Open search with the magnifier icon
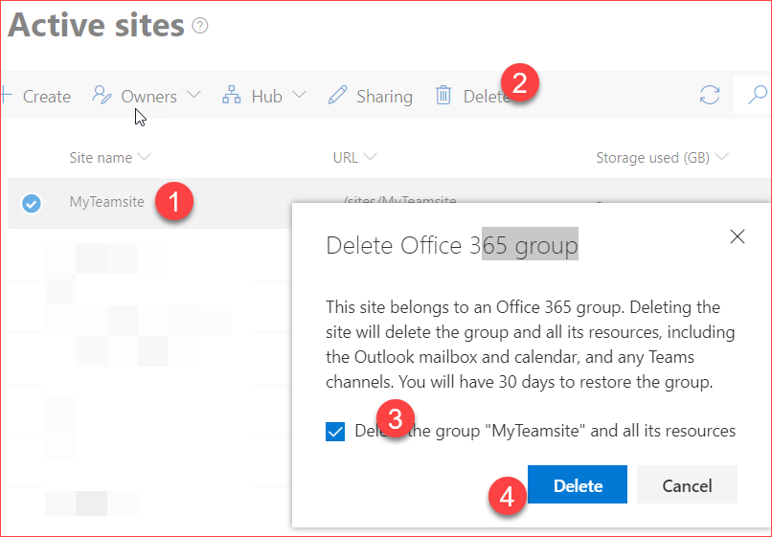The height and width of the screenshot is (537, 772). [758, 95]
